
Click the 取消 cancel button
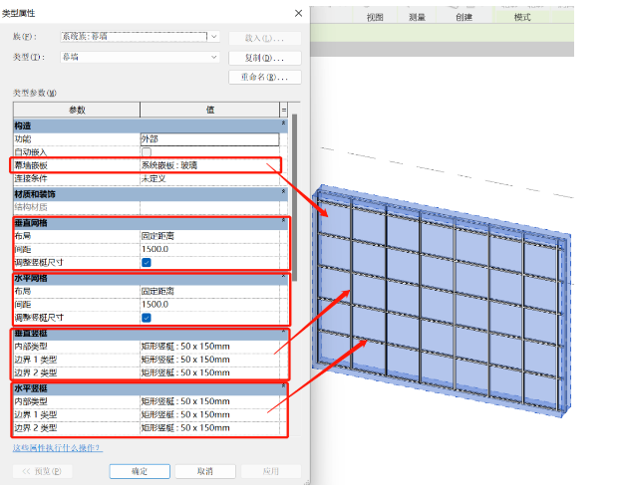[205, 471]
